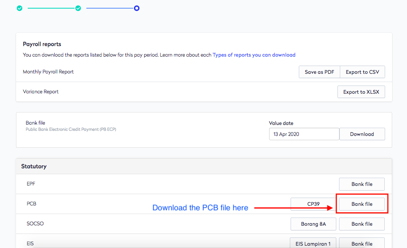Click the first completed step checkmark

20,8
